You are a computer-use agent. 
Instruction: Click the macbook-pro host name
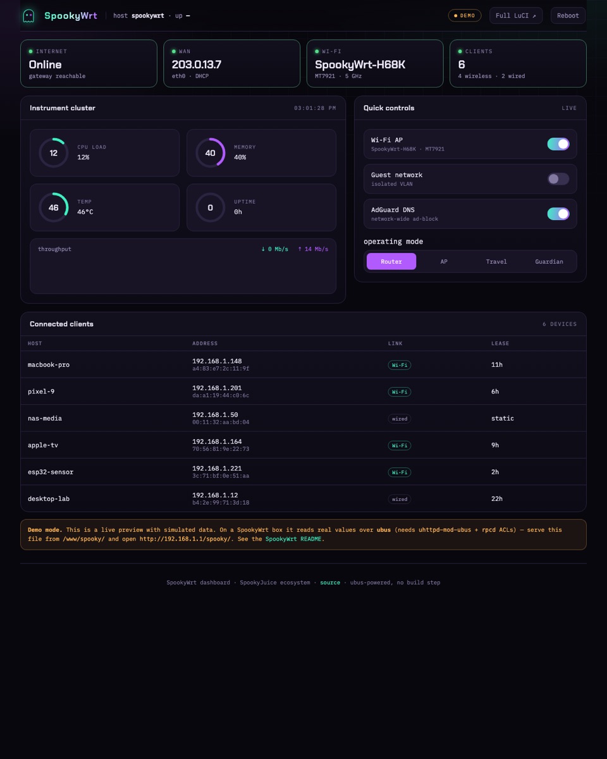[49, 365]
